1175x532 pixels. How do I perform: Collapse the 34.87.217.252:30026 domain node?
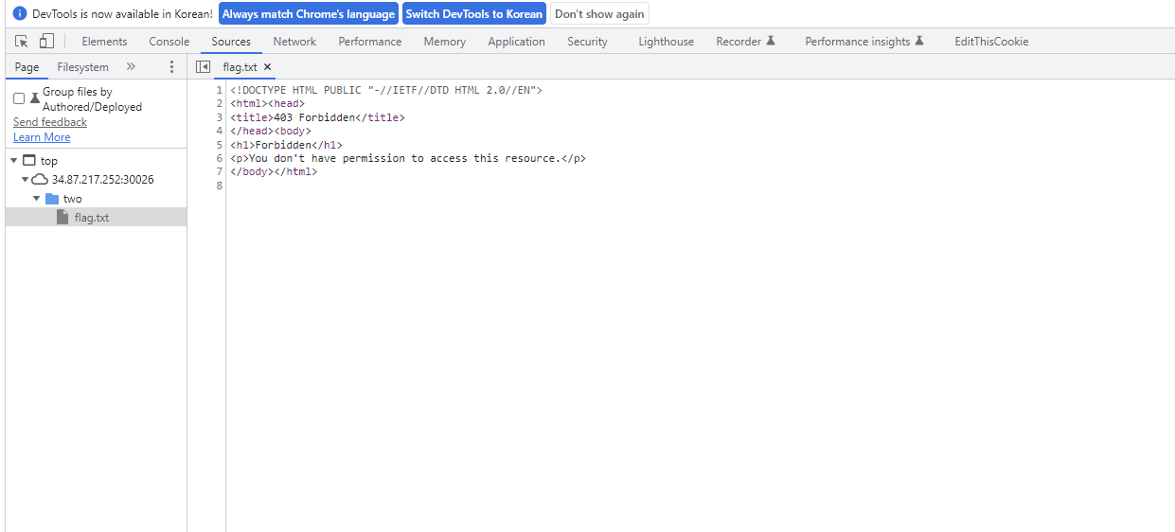26,180
